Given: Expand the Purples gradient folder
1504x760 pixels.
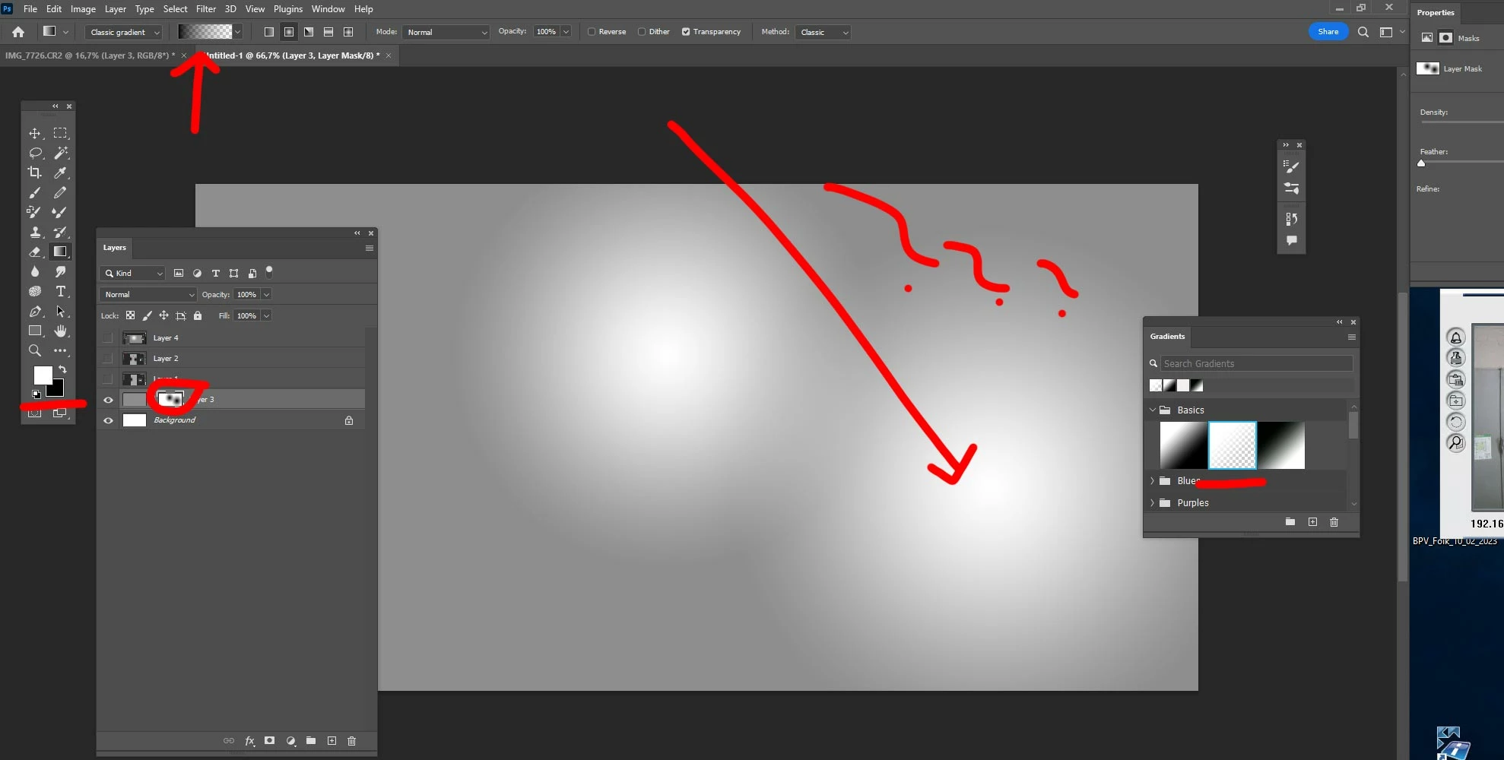Looking at the screenshot, I should pos(1152,502).
